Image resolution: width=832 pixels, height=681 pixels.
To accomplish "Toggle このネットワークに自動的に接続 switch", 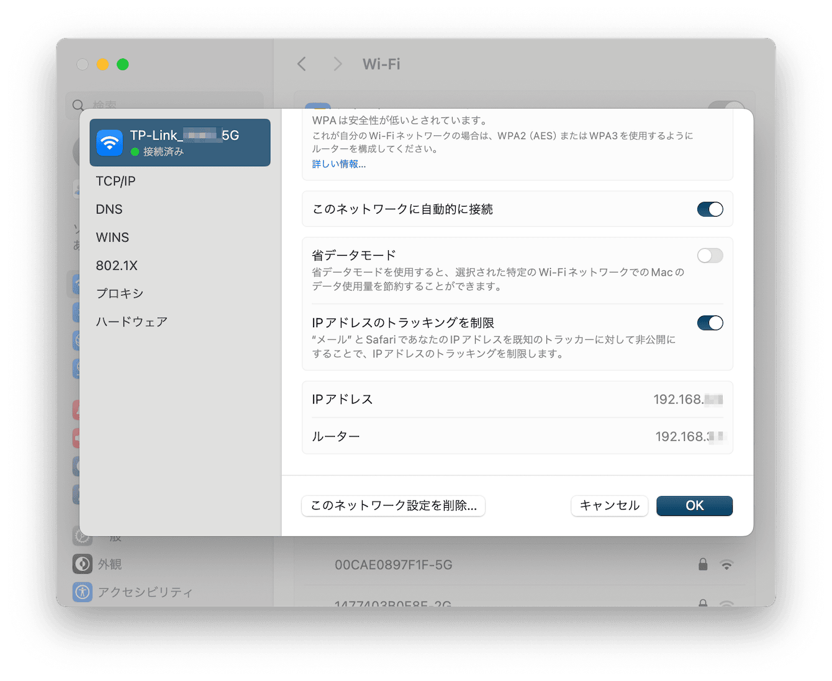I will (x=710, y=209).
